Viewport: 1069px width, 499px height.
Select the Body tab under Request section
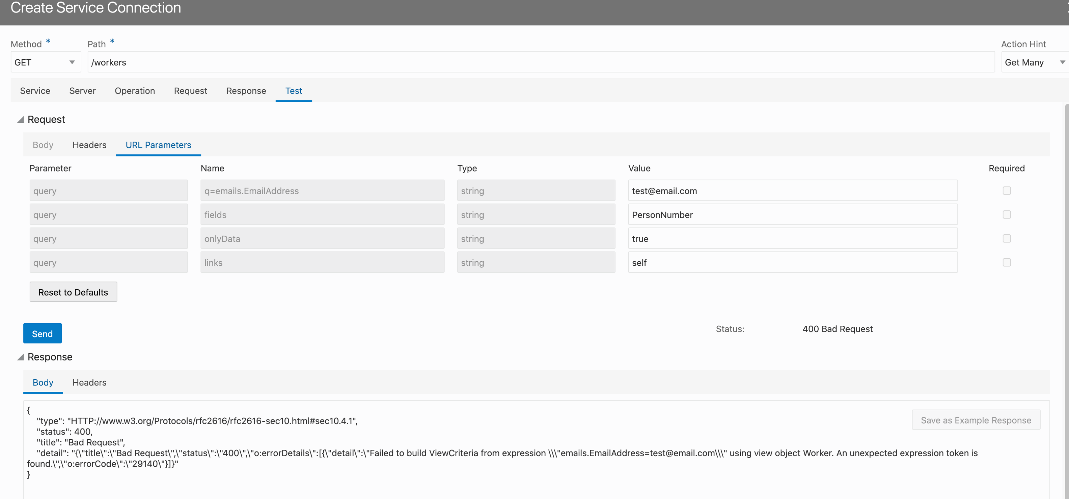click(43, 145)
